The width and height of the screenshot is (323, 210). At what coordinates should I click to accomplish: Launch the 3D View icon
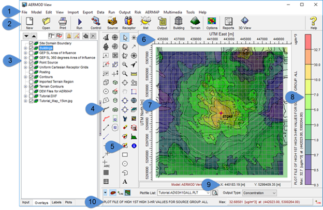pyautogui.click(x=245, y=23)
